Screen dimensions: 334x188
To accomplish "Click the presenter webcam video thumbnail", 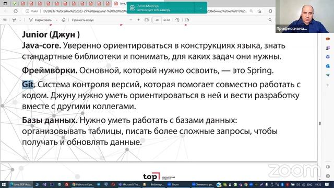I will [x=305, y=16].
